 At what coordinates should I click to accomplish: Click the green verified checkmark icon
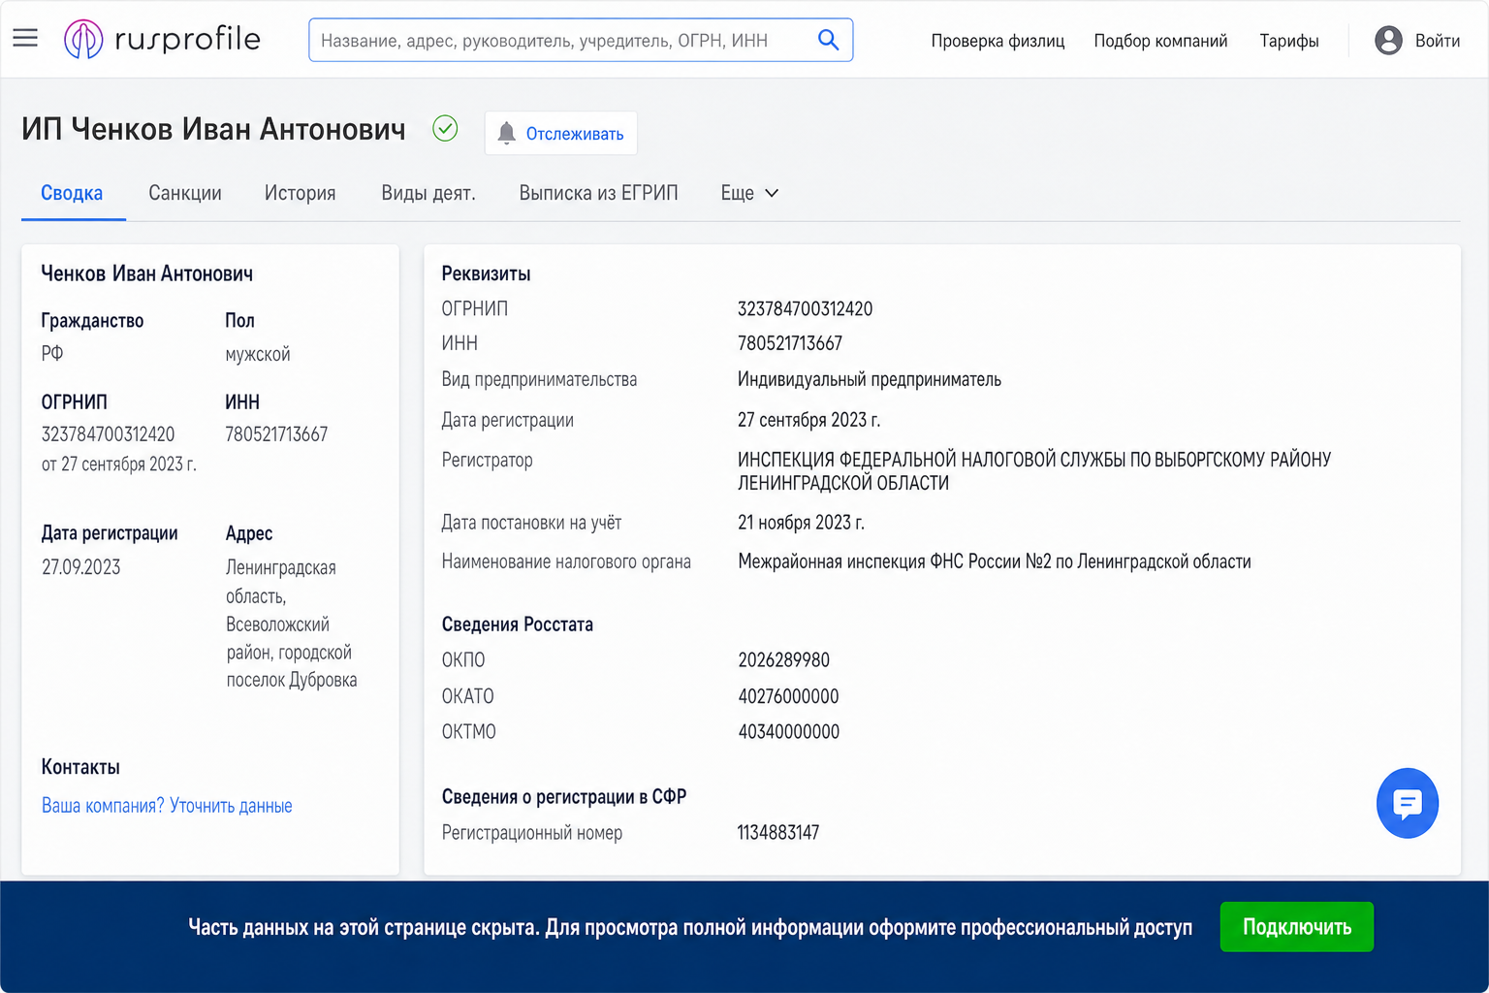[x=445, y=128]
